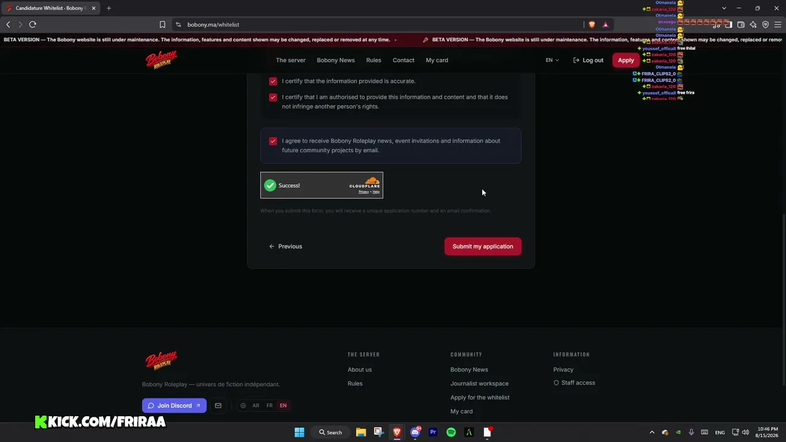Click the Brave Shields lion icon
The image size is (786, 442).
[x=592, y=25]
